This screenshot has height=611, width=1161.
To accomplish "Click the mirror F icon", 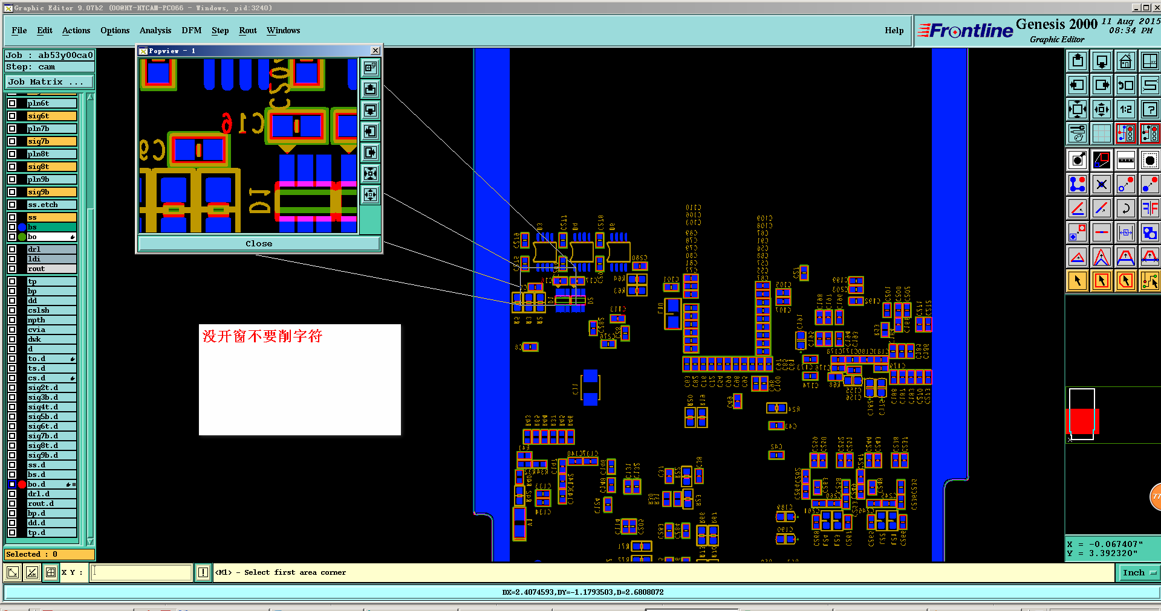I will (x=1150, y=208).
